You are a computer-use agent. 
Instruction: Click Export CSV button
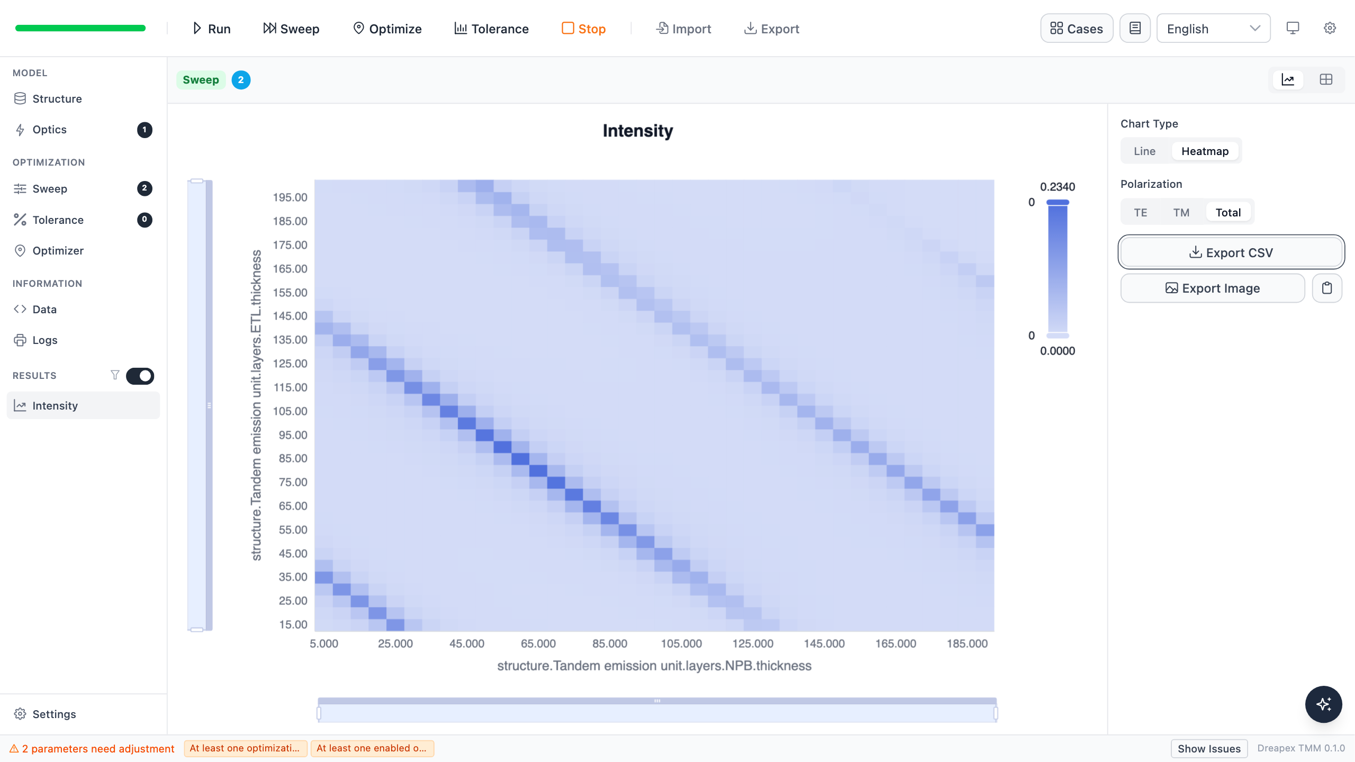pyautogui.click(x=1231, y=252)
